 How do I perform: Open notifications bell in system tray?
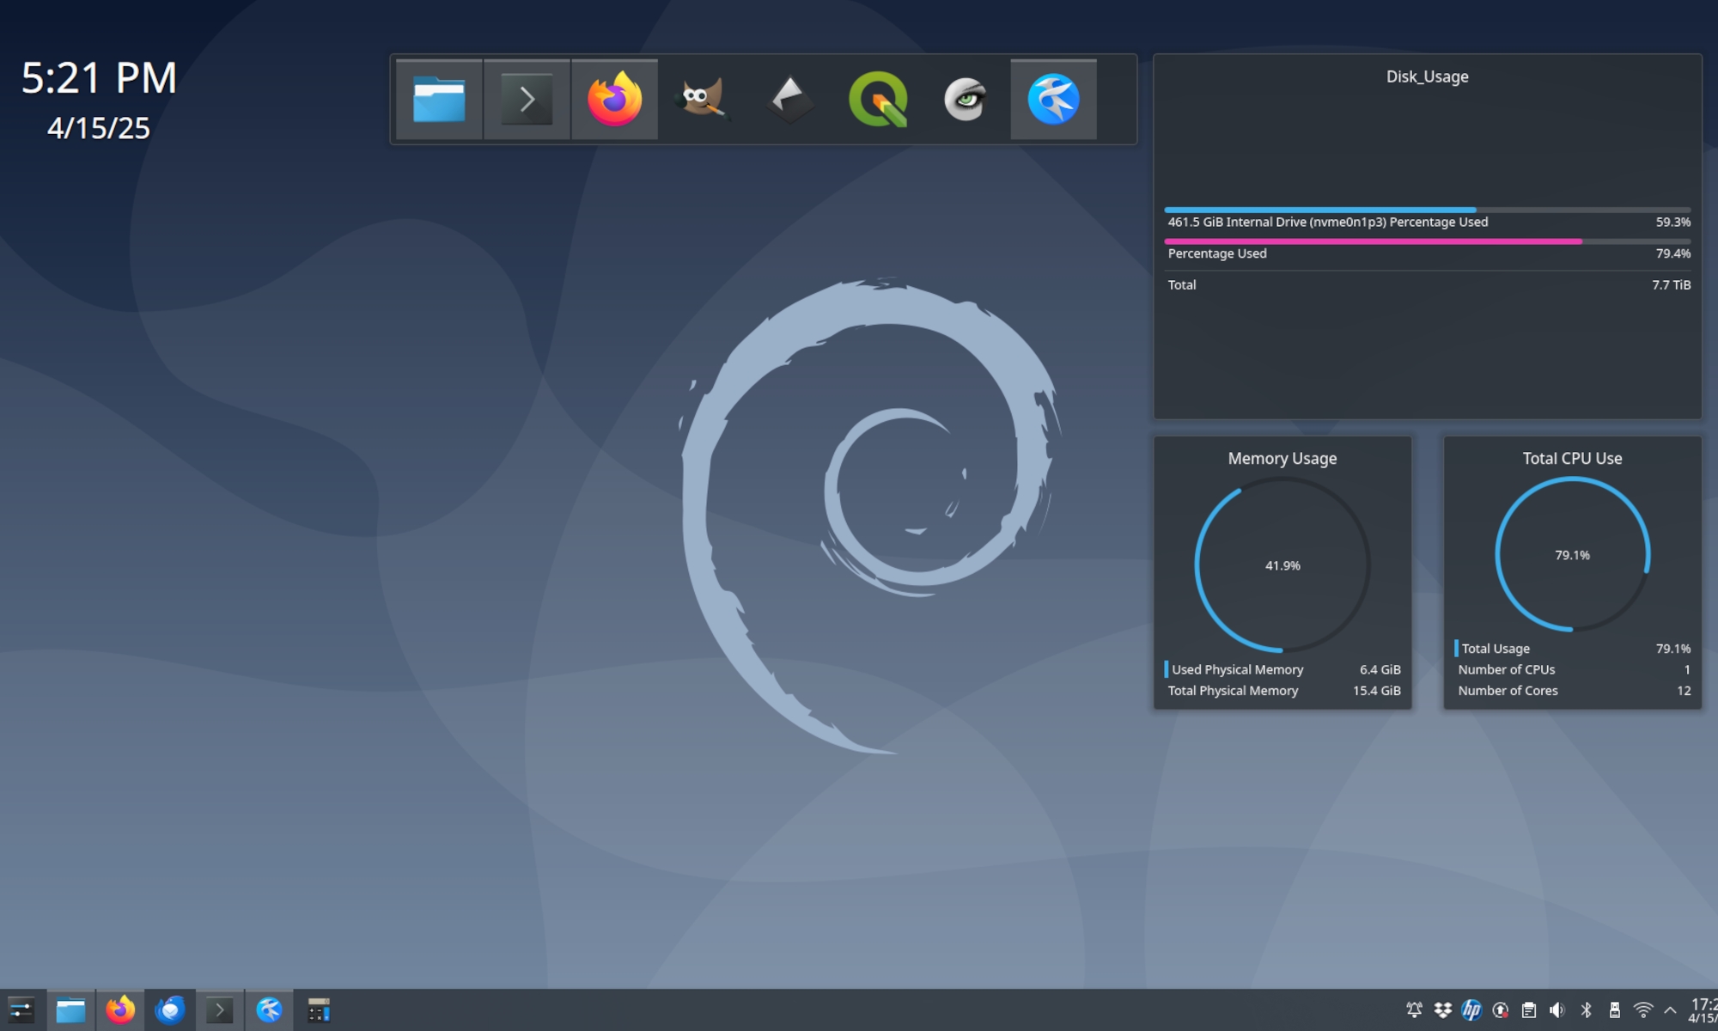1414,1010
